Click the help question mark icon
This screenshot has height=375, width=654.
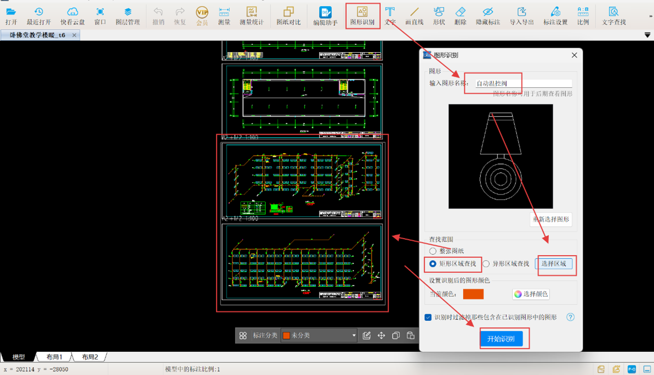click(570, 317)
